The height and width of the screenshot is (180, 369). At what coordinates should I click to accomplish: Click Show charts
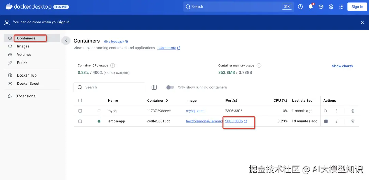(342, 66)
